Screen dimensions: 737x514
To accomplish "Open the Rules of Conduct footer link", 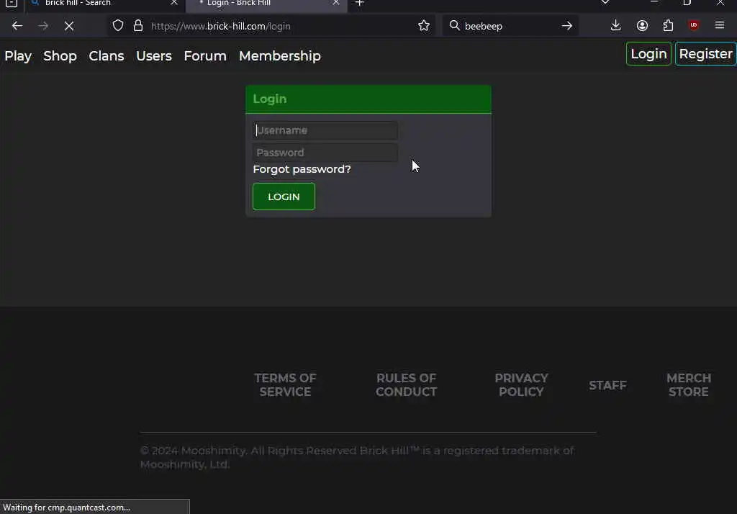I will tap(406, 384).
